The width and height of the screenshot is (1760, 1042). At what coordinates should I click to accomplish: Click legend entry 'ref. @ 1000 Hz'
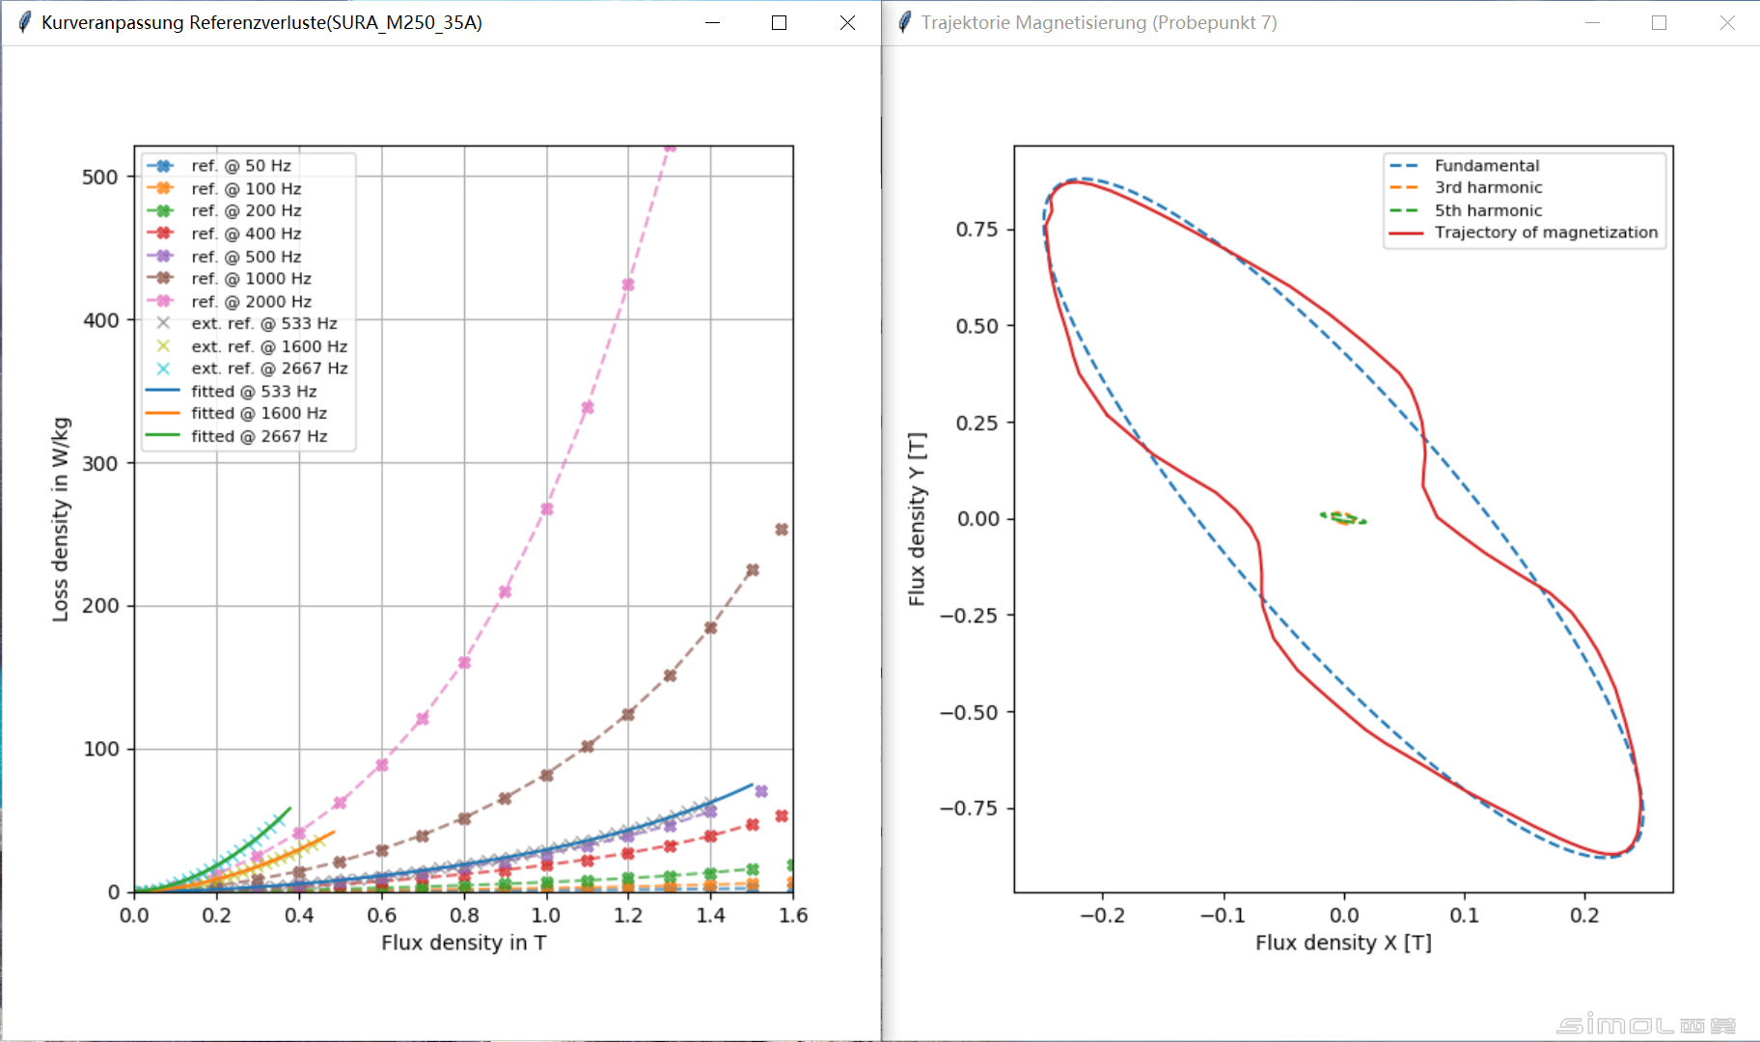[229, 279]
